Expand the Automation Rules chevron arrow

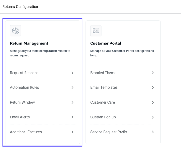72,88
